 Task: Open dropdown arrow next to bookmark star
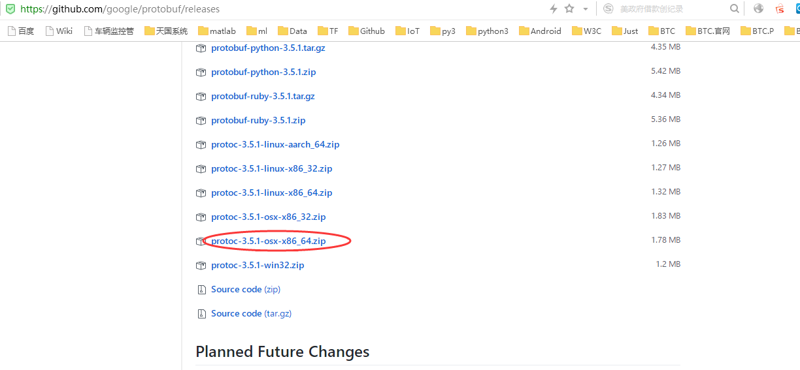pyautogui.click(x=585, y=9)
